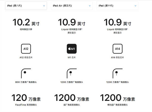Open the iPad (第八代) model dropdown
Screen dimensions: 152x112
[x=26, y=6]
